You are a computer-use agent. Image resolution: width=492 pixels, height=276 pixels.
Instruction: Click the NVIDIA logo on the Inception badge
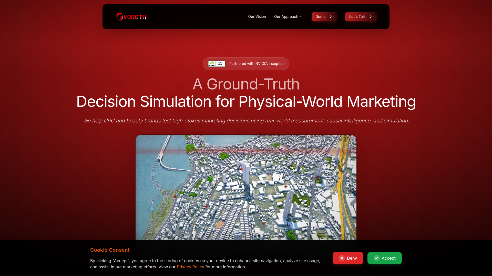coord(212,64)
